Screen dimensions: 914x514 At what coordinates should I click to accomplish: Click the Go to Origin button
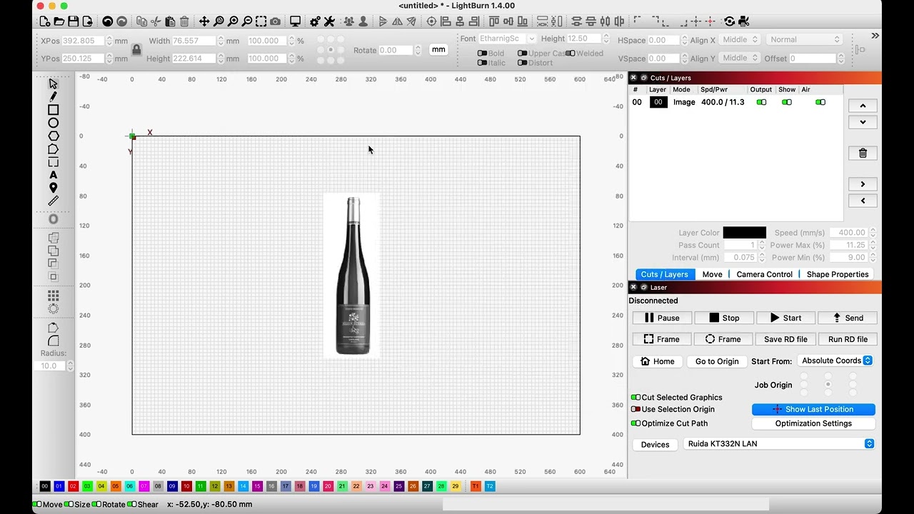tap(717, 361)
